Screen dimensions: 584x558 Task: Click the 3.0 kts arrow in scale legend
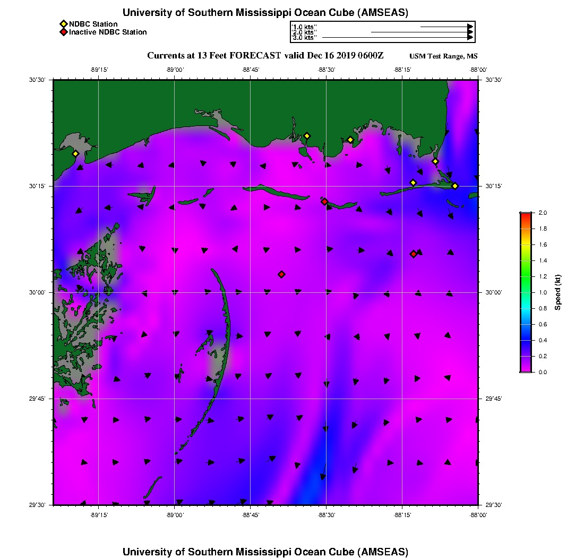point(397,38)
